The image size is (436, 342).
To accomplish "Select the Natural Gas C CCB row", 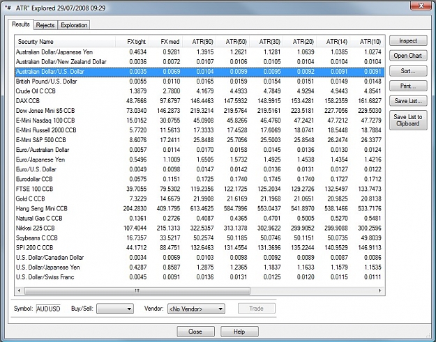I will pyautogui.click(x=200, y=219).
